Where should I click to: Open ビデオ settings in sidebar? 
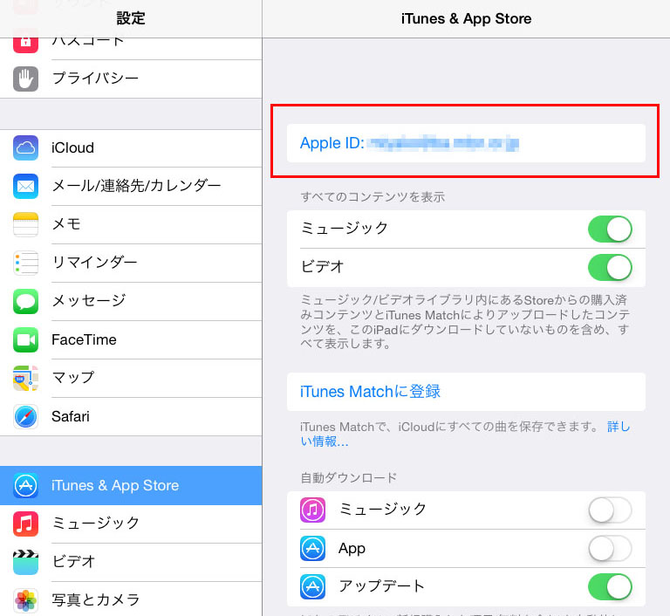[131, 562]
